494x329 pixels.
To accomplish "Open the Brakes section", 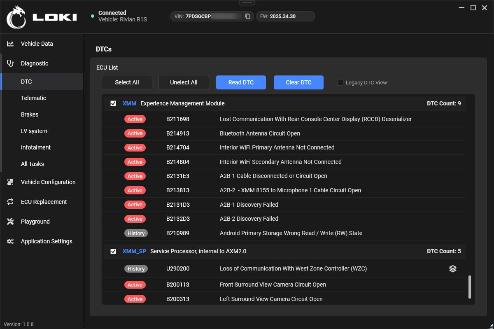I will [x=42, y=114].
